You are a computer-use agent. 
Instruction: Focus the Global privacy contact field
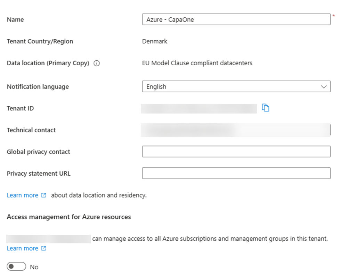coord(236,152)
